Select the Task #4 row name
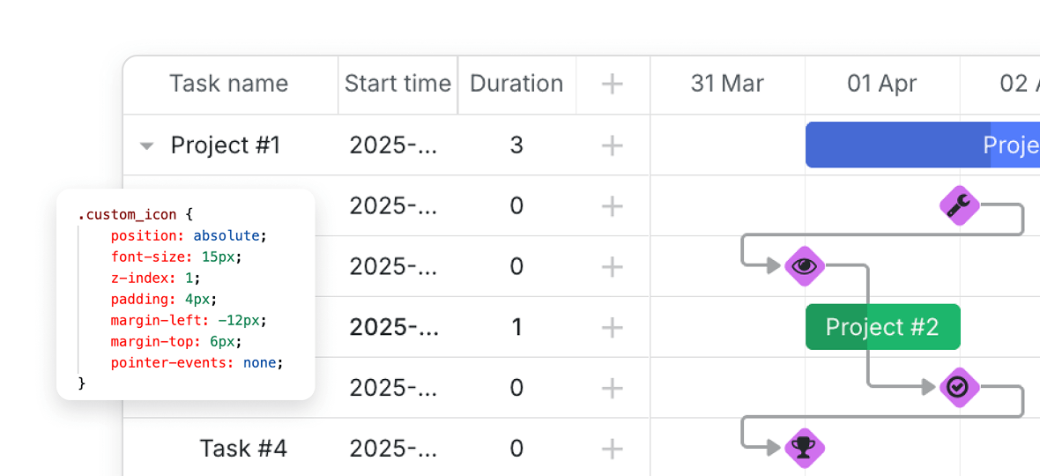The image size is (1040, 476). 243,449
